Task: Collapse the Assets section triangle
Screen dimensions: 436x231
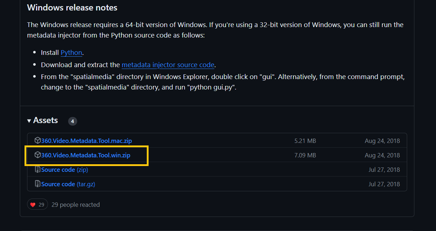Action: click(x=29, y=121)
